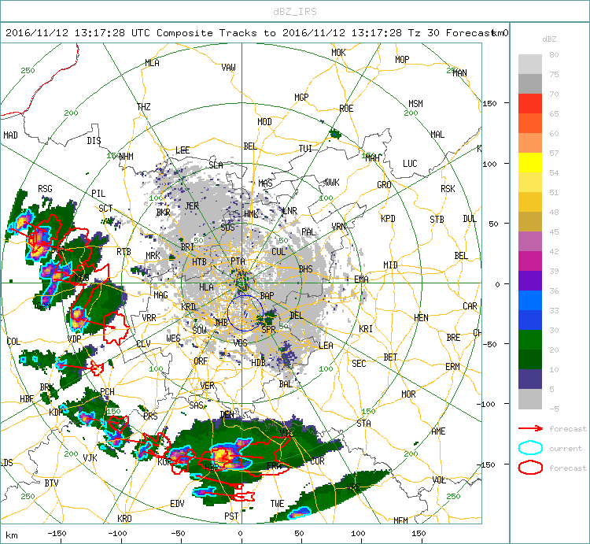Screen dimensions: 590x544
Task: Choose the tan 45-48 dBZ swatch
Action: pyautogui.click(x=529, y=222)
